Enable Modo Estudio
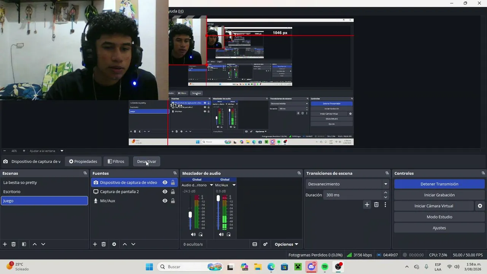 (x=439, y=217)
